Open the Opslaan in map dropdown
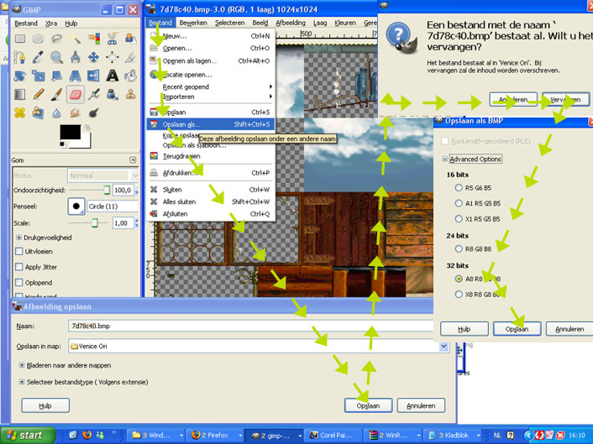Screen dimensions: 593x444 [444, 346]
